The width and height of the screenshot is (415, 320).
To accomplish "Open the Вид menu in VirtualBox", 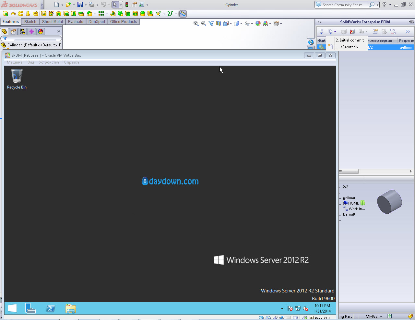I will (x=31, y=62).
